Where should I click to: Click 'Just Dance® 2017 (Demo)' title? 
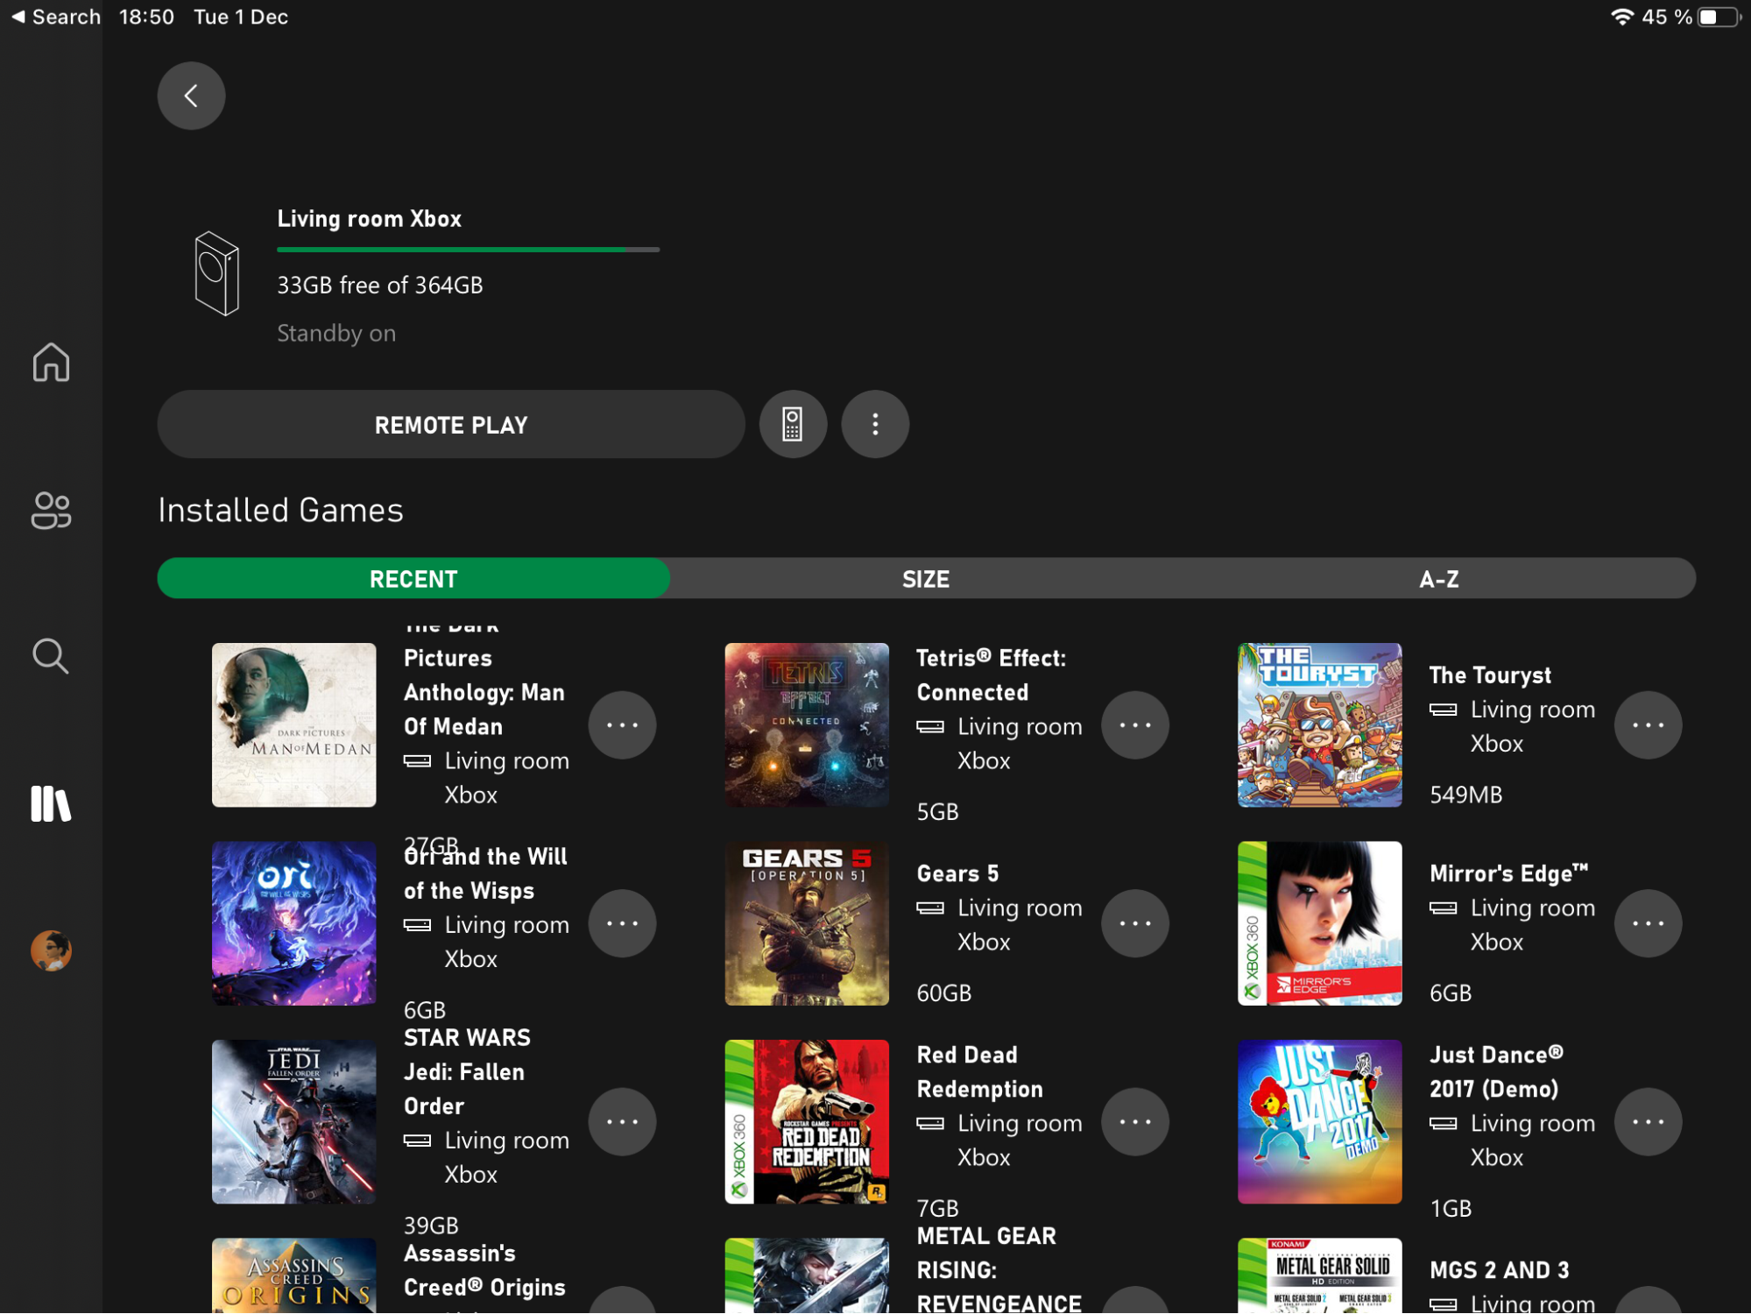(x=1496, y=1072)
